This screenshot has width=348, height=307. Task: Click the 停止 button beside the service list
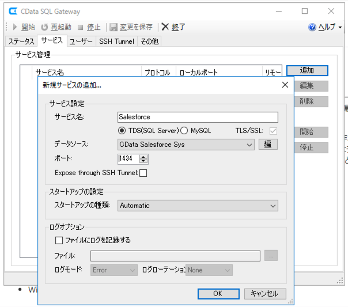[311, 147]
